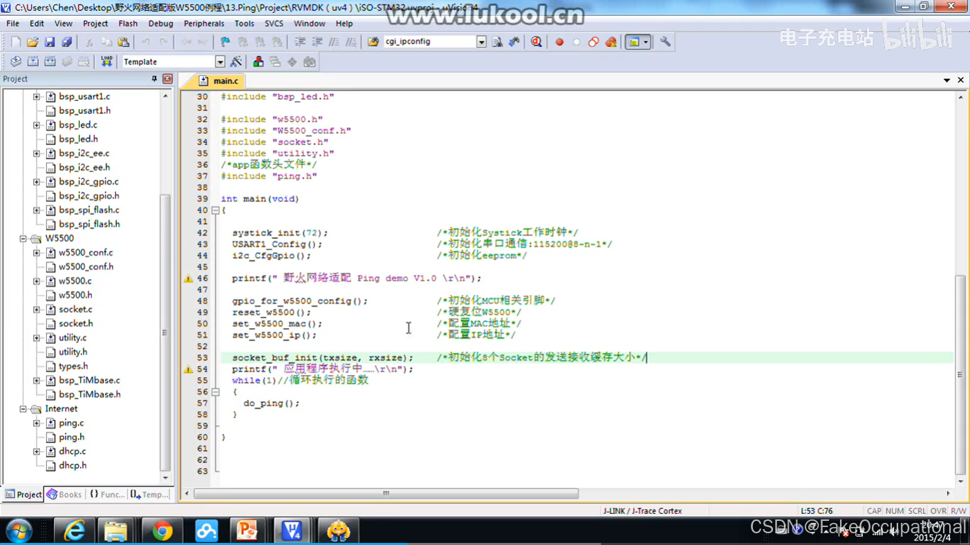Screen dimensions: 970x545
Task: Collapse the Internet group folder
Action: coord(23,409)
